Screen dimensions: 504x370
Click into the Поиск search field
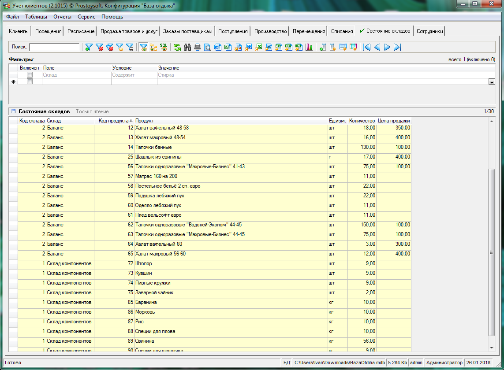point(54,47)
